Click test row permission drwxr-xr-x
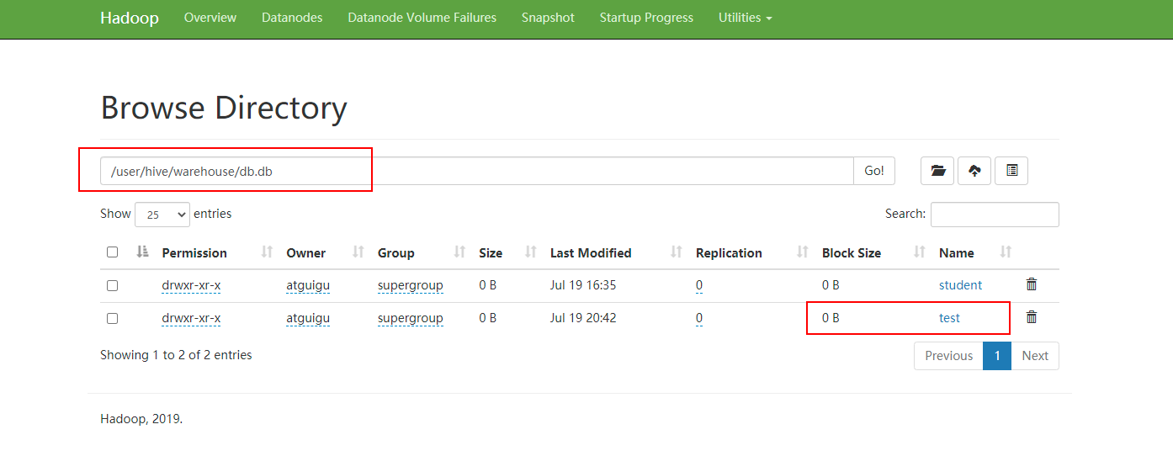 click(191, 318)
